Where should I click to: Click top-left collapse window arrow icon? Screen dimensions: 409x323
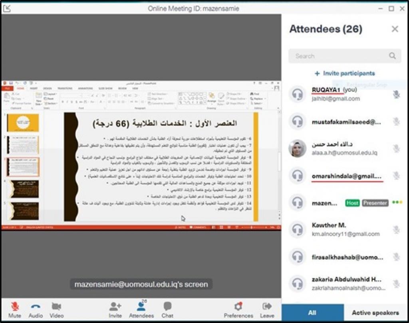tap(7, 8)
